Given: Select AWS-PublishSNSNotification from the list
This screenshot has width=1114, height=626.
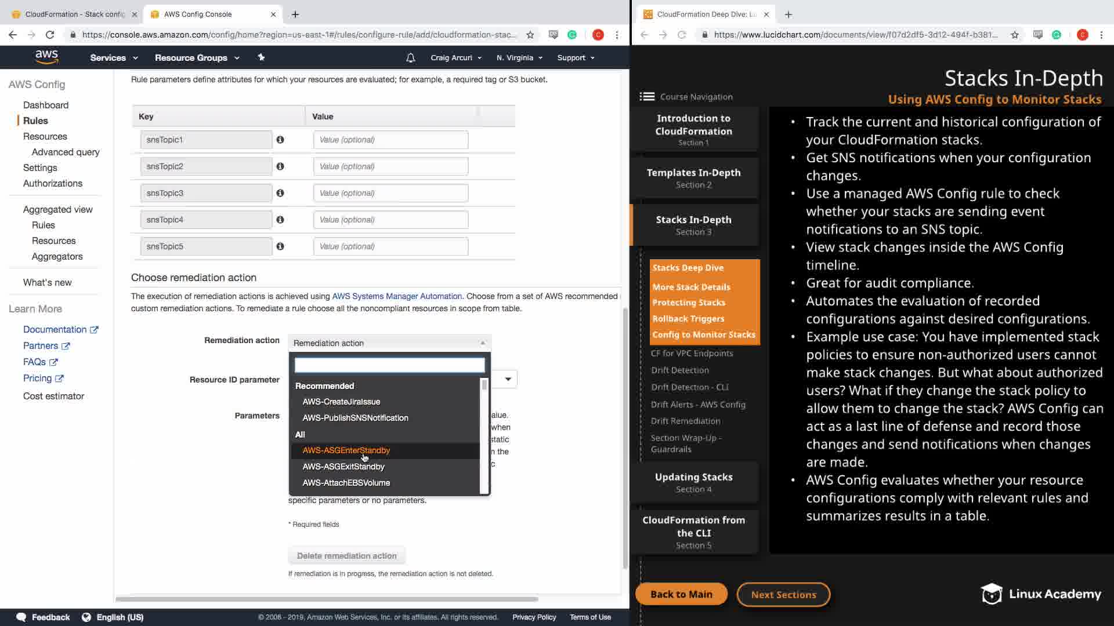Looking at the screenshot, I should 355,418.
